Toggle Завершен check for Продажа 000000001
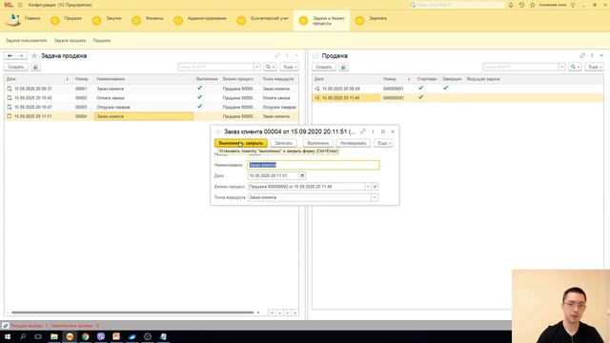Image resolution: width=610 pixels, height=343 pixels. coord(445,89)
